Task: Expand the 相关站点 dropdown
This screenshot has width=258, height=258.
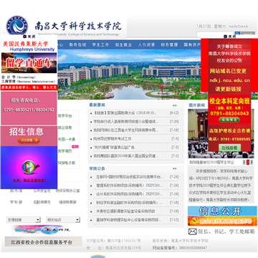Action: point(63,220)
